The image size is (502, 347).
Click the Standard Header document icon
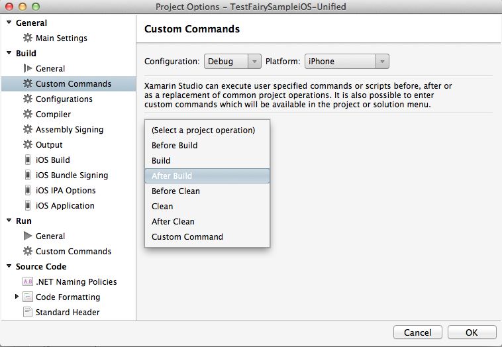[28, 312]
